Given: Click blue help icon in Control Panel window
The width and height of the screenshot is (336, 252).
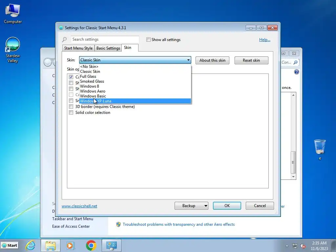Looking at the screenshot, I should tap(296, 72).
